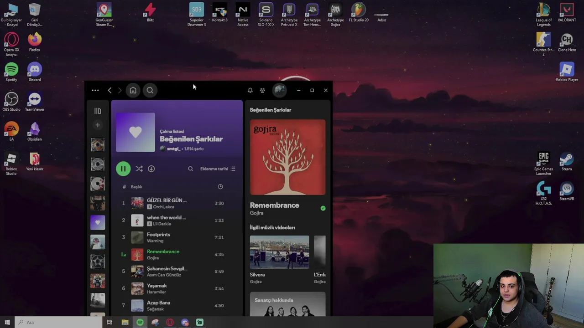Open Spotify Home page
This screenshot has height=328, width=584.
coord(133,90)
